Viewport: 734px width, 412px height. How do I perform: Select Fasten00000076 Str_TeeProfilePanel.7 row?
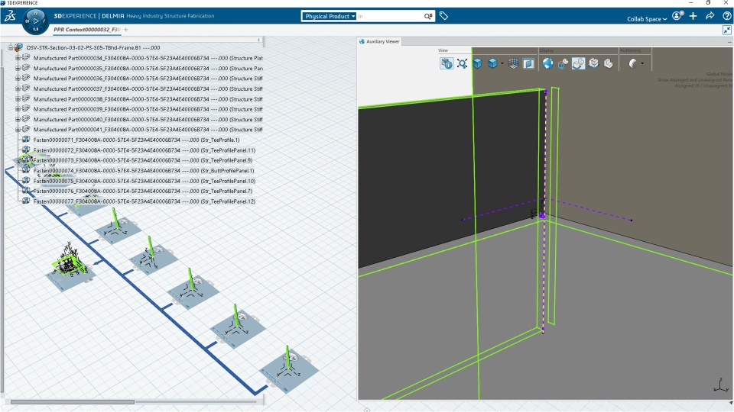pyautogui.click(x=143, y=191)
